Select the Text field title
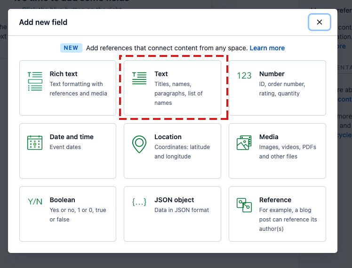Viewport: 352px width, 268px height. (161, 74)
